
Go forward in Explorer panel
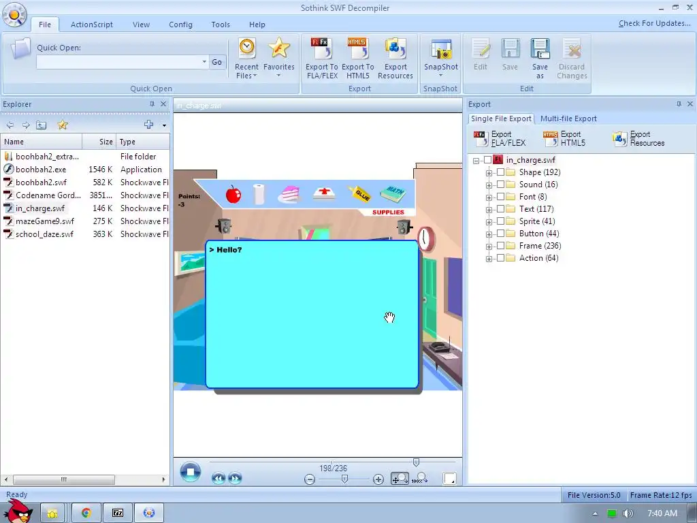coord(26,125)
